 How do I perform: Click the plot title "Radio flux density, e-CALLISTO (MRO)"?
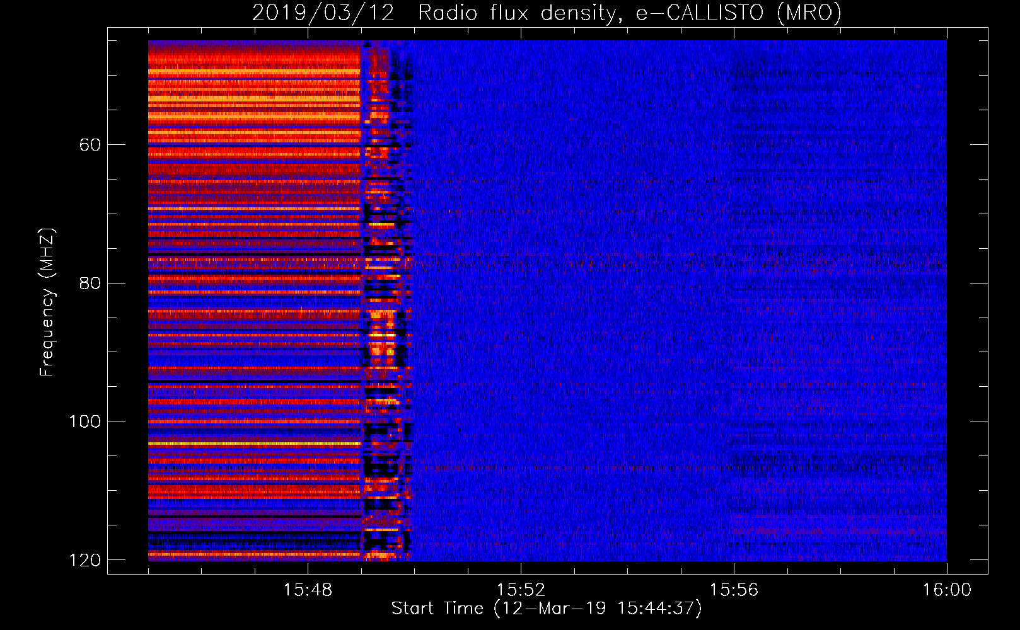pyautogui.click(x=629, y=13)
